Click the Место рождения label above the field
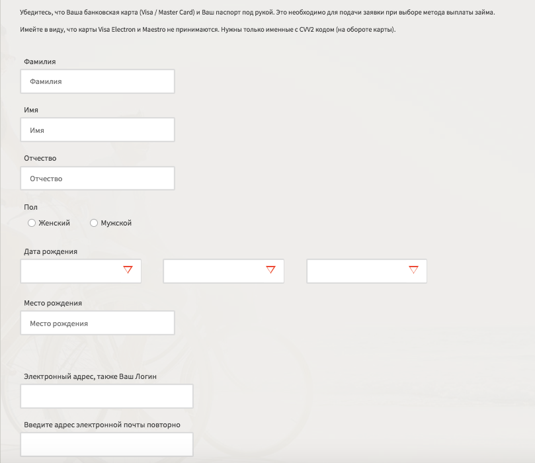The image size is (535, 463). (53, 303)
